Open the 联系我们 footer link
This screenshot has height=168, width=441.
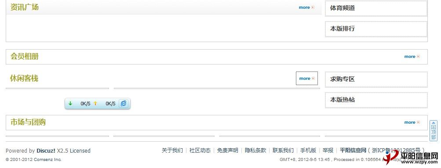(283, 150)
